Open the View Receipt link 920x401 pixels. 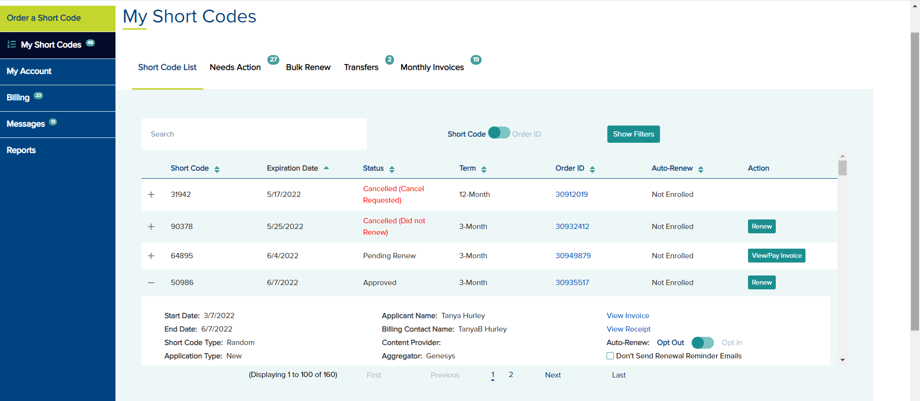click(x=628, y=329)
